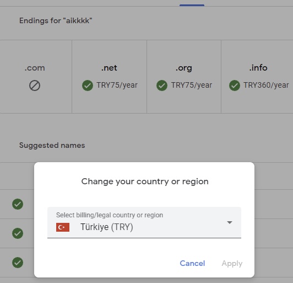
Task: Open the Türkiye (TRY) country selector
Action: click(144, 222)
